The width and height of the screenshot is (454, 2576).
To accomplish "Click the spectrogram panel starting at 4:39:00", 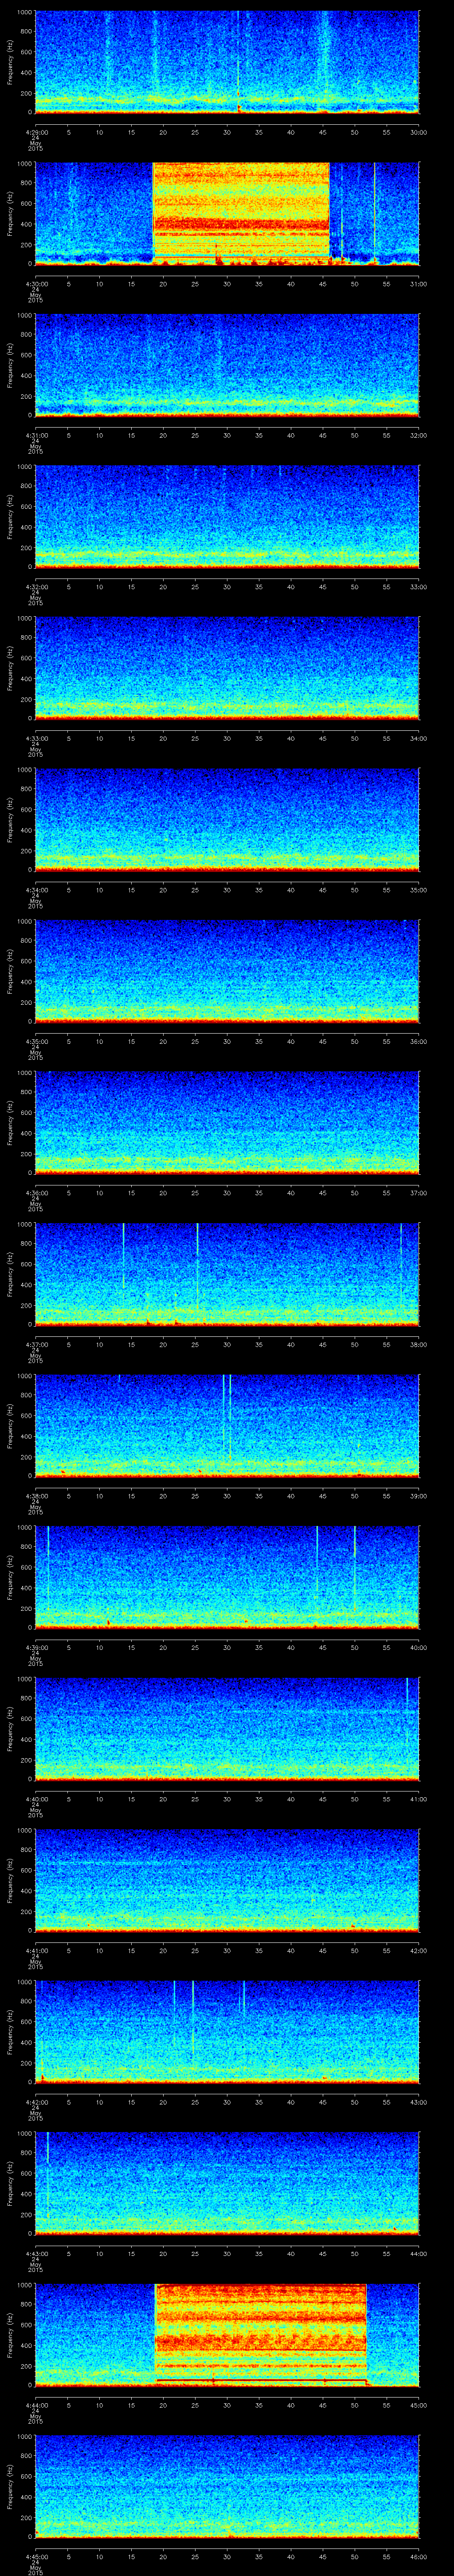I will [227, 1577].
